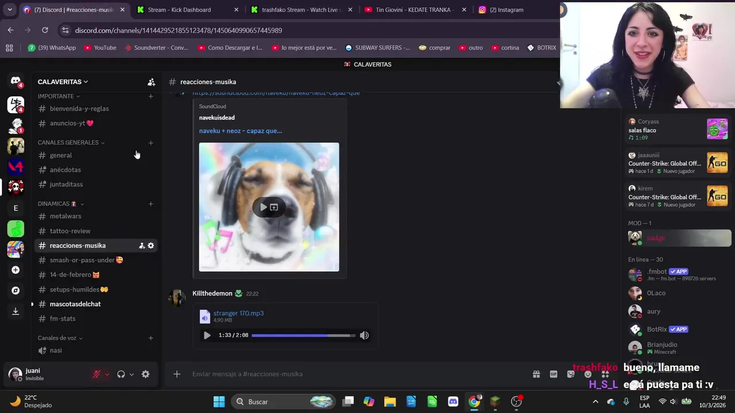
Task: Open the WhatsApp bookmark
Action: coord(52,48)
